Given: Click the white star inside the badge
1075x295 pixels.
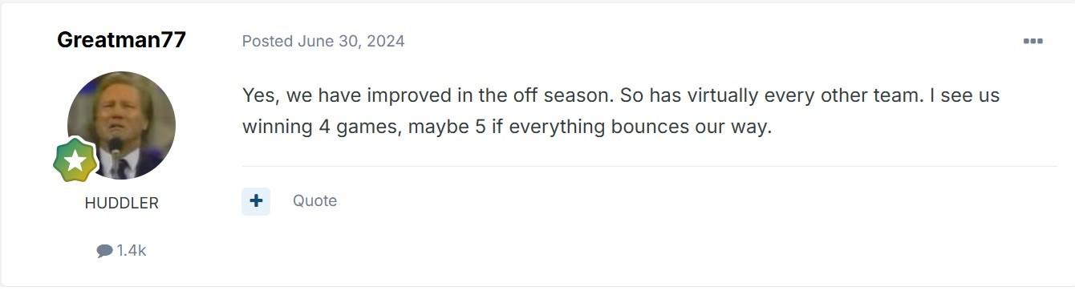Looking at the screenshot, I should [75, 160].
